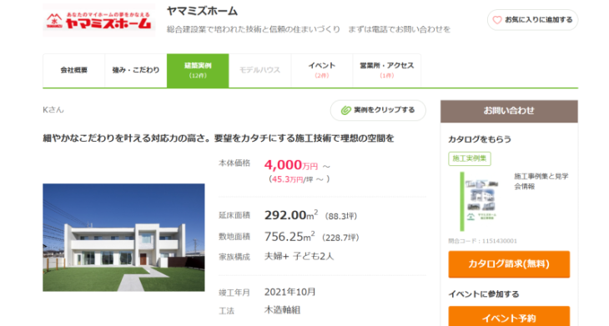
Task: Open 営業所・アクセス tab
Action: 387,70
